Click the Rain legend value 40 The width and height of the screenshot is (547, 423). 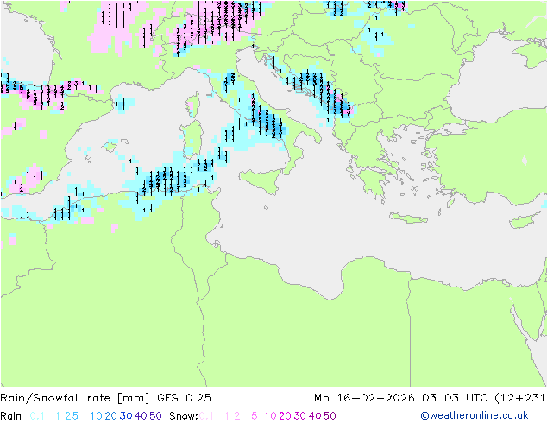click(x=141, y=416)
